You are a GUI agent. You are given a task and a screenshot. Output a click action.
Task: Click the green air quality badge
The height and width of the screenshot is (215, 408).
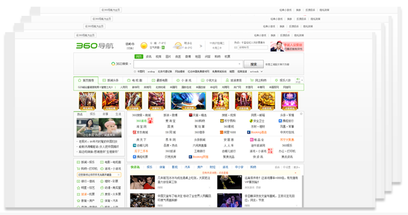tap(163, 47)
